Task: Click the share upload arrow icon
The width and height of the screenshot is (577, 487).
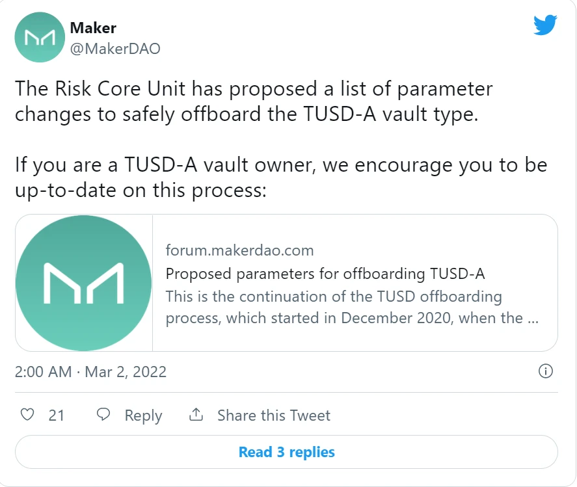Action: tap(196, 415)
